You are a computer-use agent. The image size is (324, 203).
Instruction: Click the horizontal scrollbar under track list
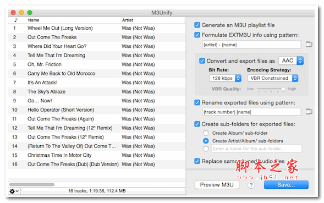pos(32,184)
